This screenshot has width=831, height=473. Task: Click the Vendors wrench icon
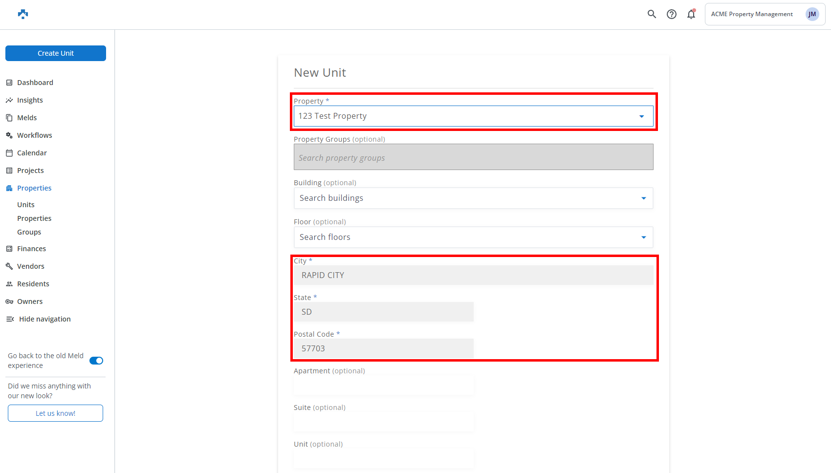tap(9, 266)
